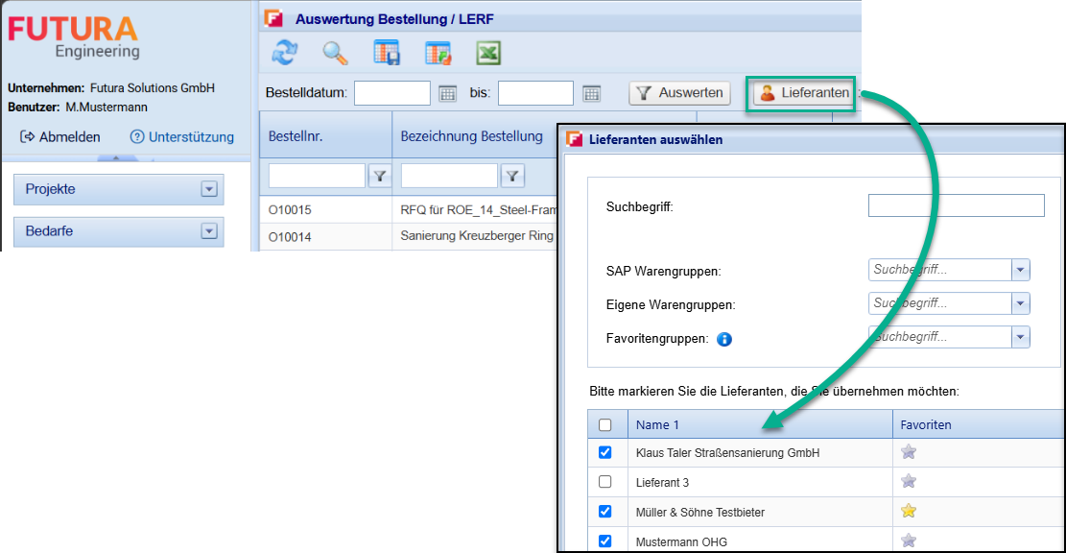The height and width of the screenshot is (553, 1066).
Task: Click the Sanierung Kreuzberger Ring cell
Action: [477, 236]
